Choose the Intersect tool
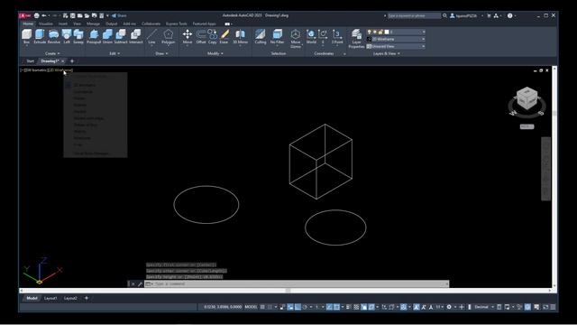 tap(136, 36)
